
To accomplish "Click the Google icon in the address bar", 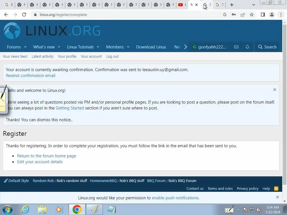I will pos(225,15).
